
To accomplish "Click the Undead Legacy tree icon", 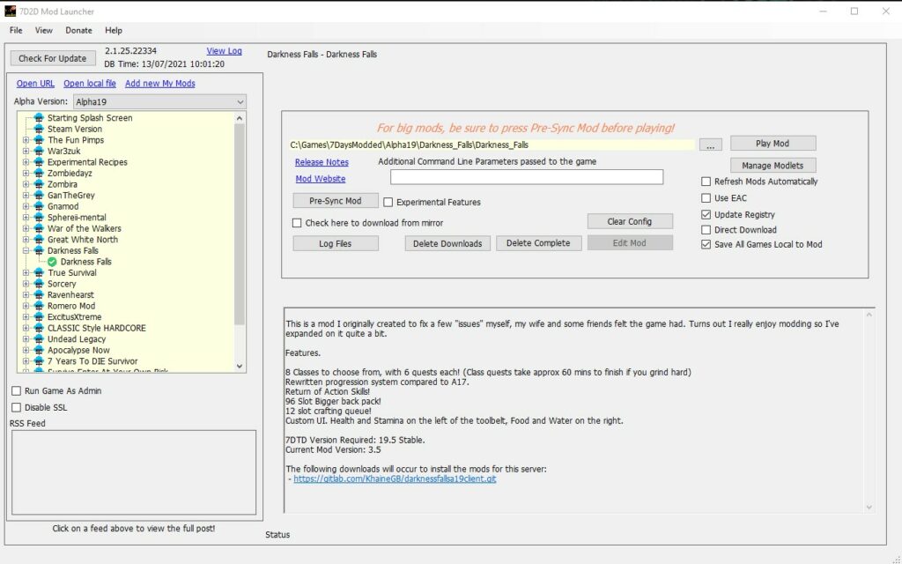I will point(39,339).
